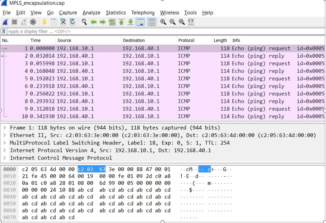Go to the first packet
The width and height of the screenshot is (326, 223).
tap(121, 22)
